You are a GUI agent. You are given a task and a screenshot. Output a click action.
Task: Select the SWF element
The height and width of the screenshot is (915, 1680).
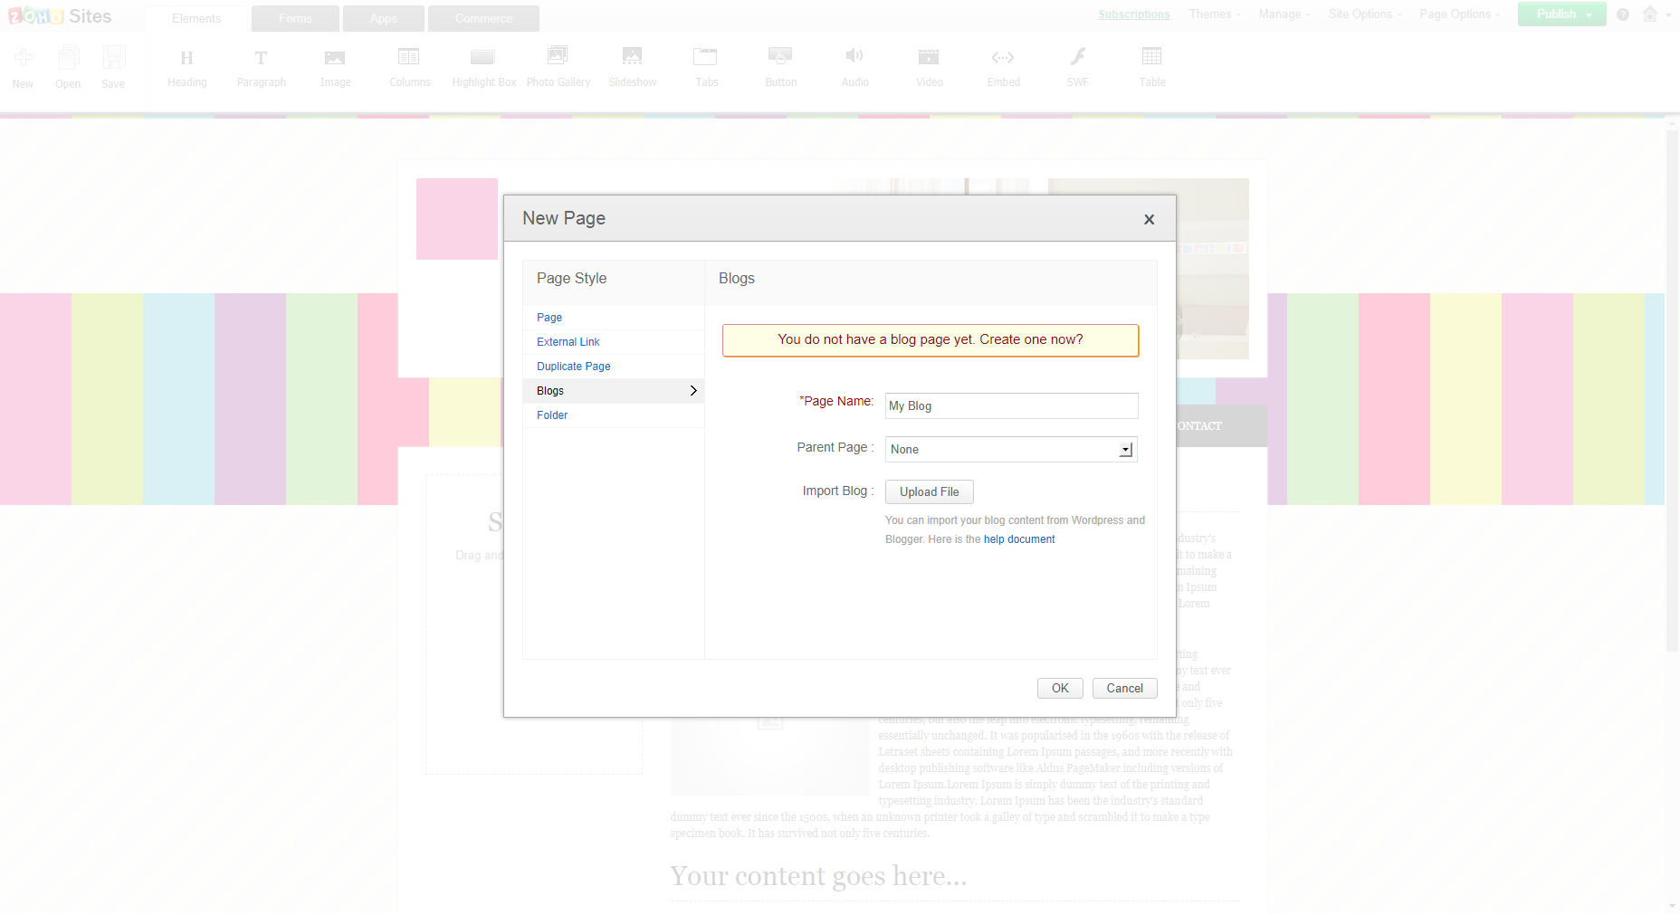(1077, 67)
